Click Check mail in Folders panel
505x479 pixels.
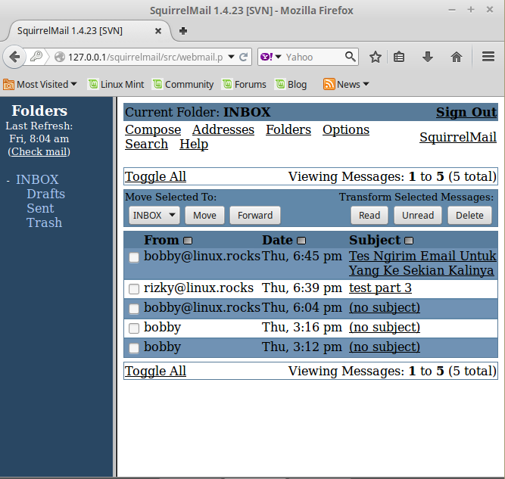[x=39, y=151]
